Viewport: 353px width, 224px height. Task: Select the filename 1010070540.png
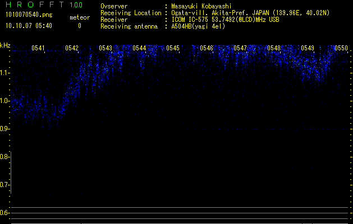pyautogui.click(x=29, y=15)
